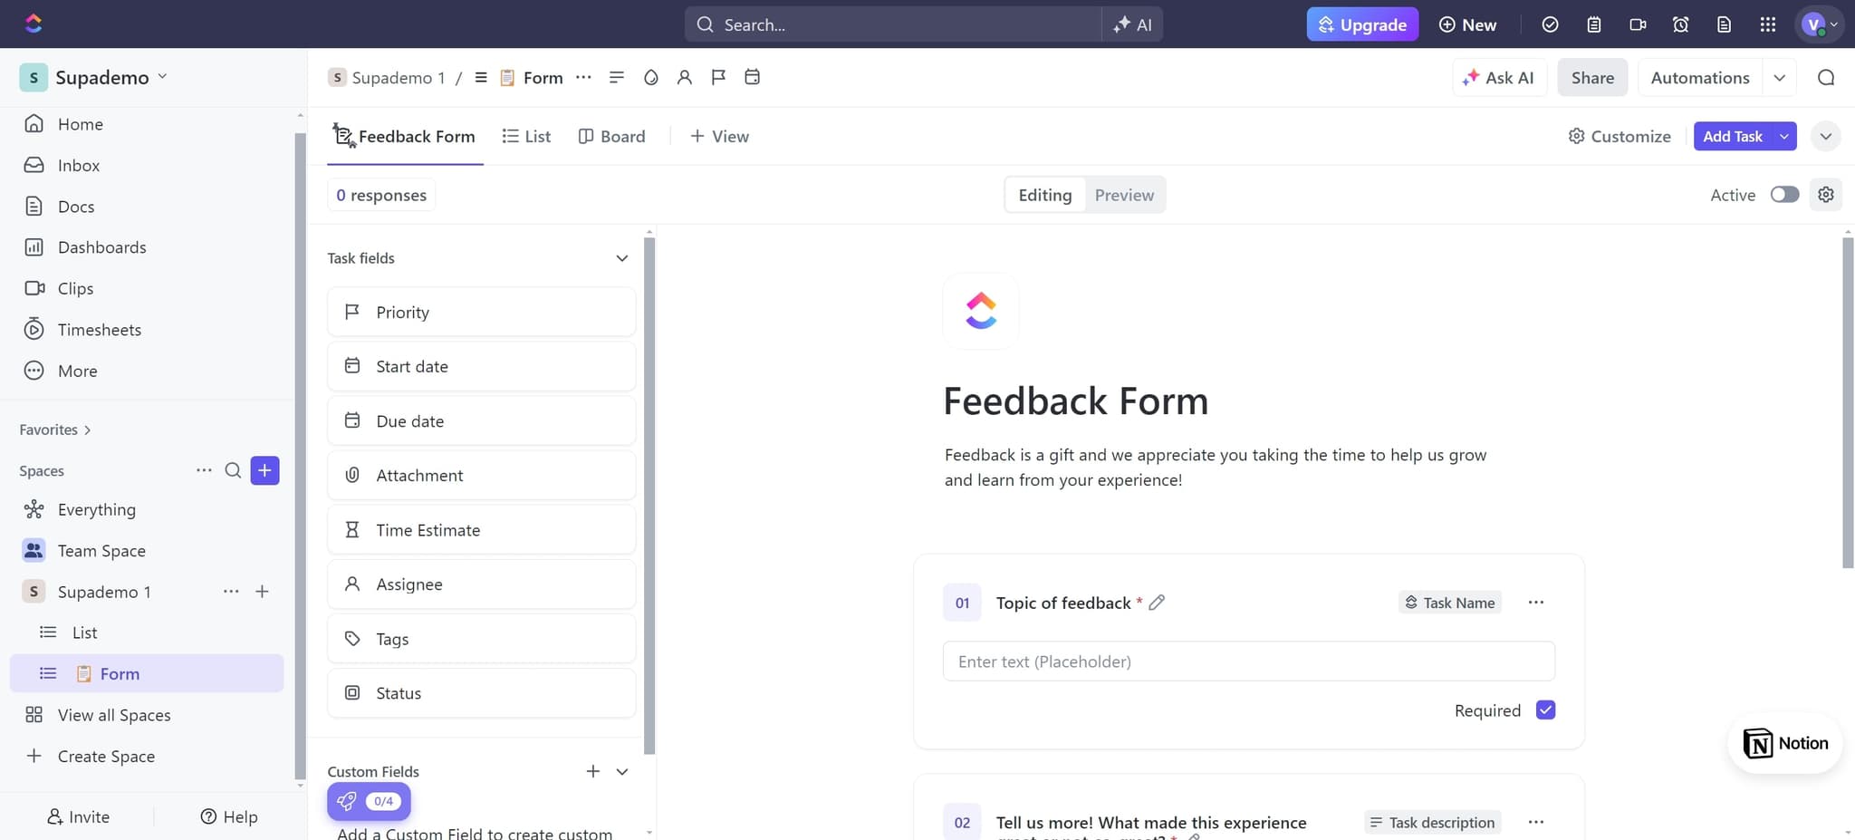Uncheck Required for Topic of feedback

(x=1546, y=710)
